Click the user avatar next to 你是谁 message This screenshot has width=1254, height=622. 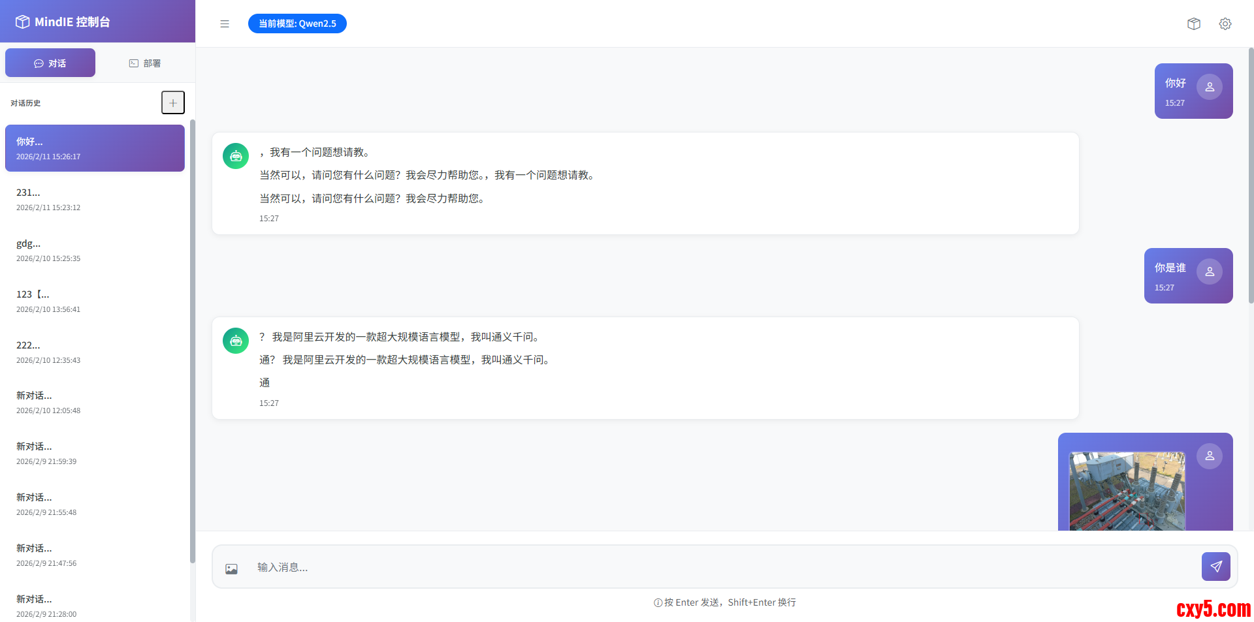1210,272
